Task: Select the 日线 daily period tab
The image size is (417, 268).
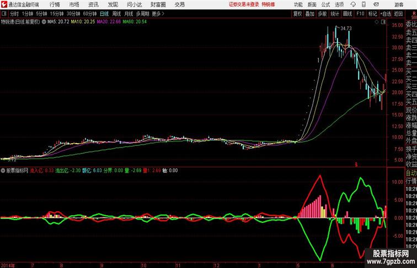Action: pos(104,14)
